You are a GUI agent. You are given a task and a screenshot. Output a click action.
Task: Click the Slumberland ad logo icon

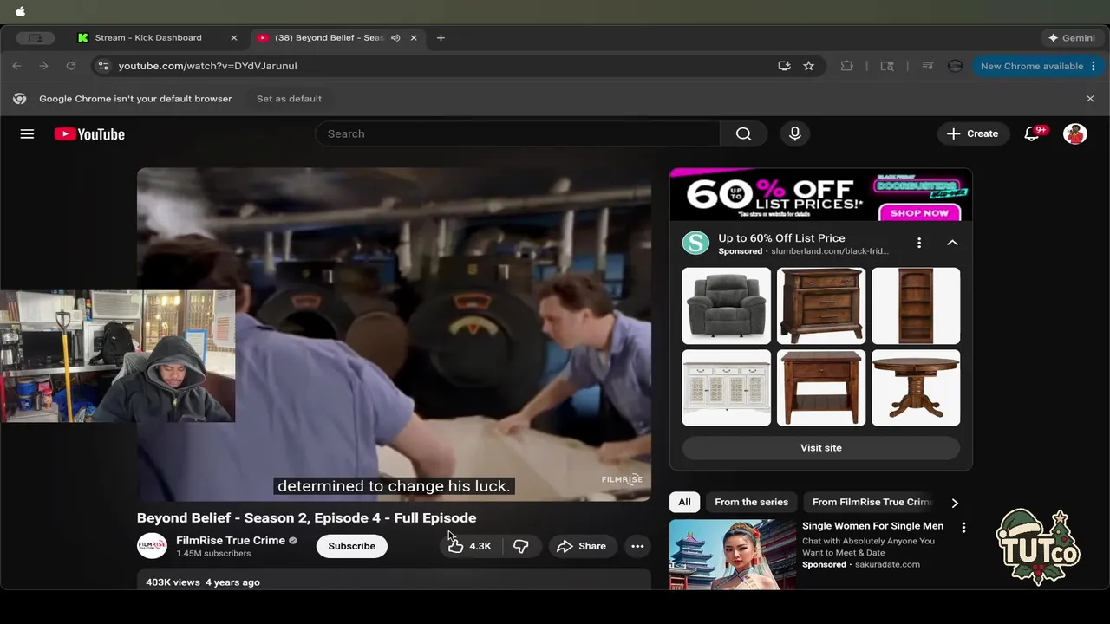(695, 244)
